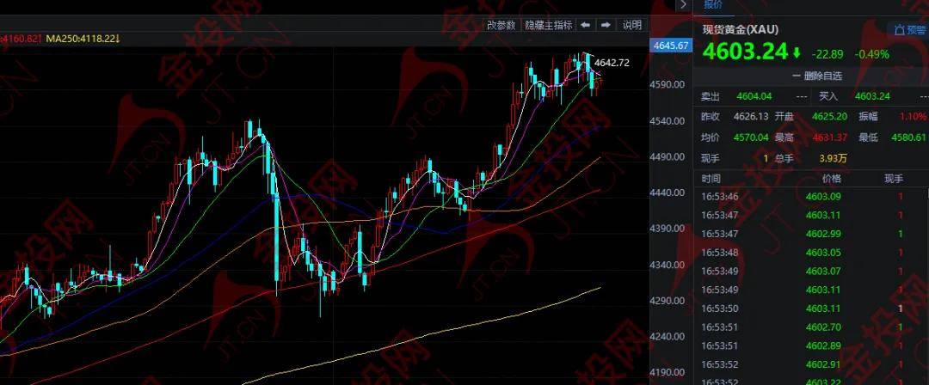Click the right arrow indicator navigation icon
The height and width of the screenshot is (385, 929).
[606, 25]
